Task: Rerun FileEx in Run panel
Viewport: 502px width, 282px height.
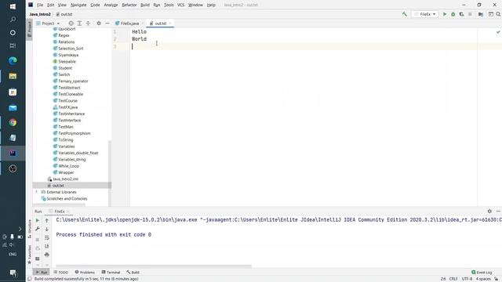Action: pos(38,220)
